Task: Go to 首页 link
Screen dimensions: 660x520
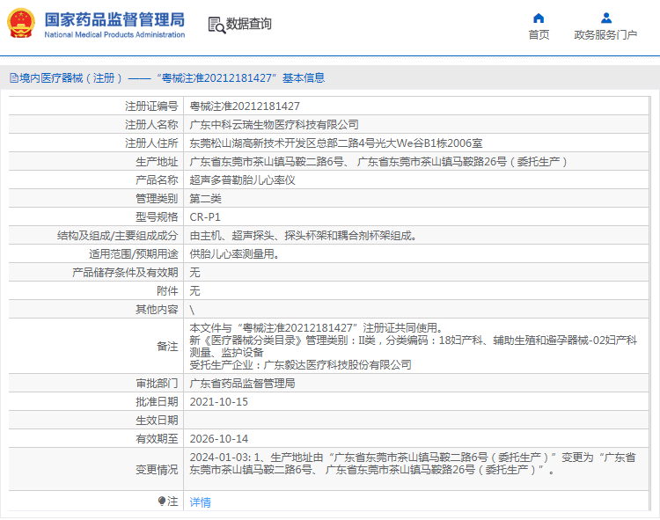Action: pyautogui.click(x=539, y=35)
